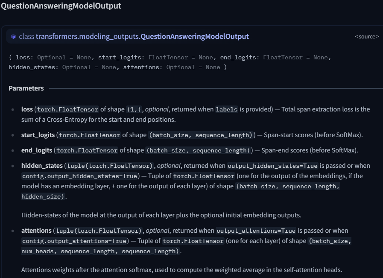Select the start_logits parameter name
Image resolution: width=383 pixels, height=278 pixels.
pos(38,135)
